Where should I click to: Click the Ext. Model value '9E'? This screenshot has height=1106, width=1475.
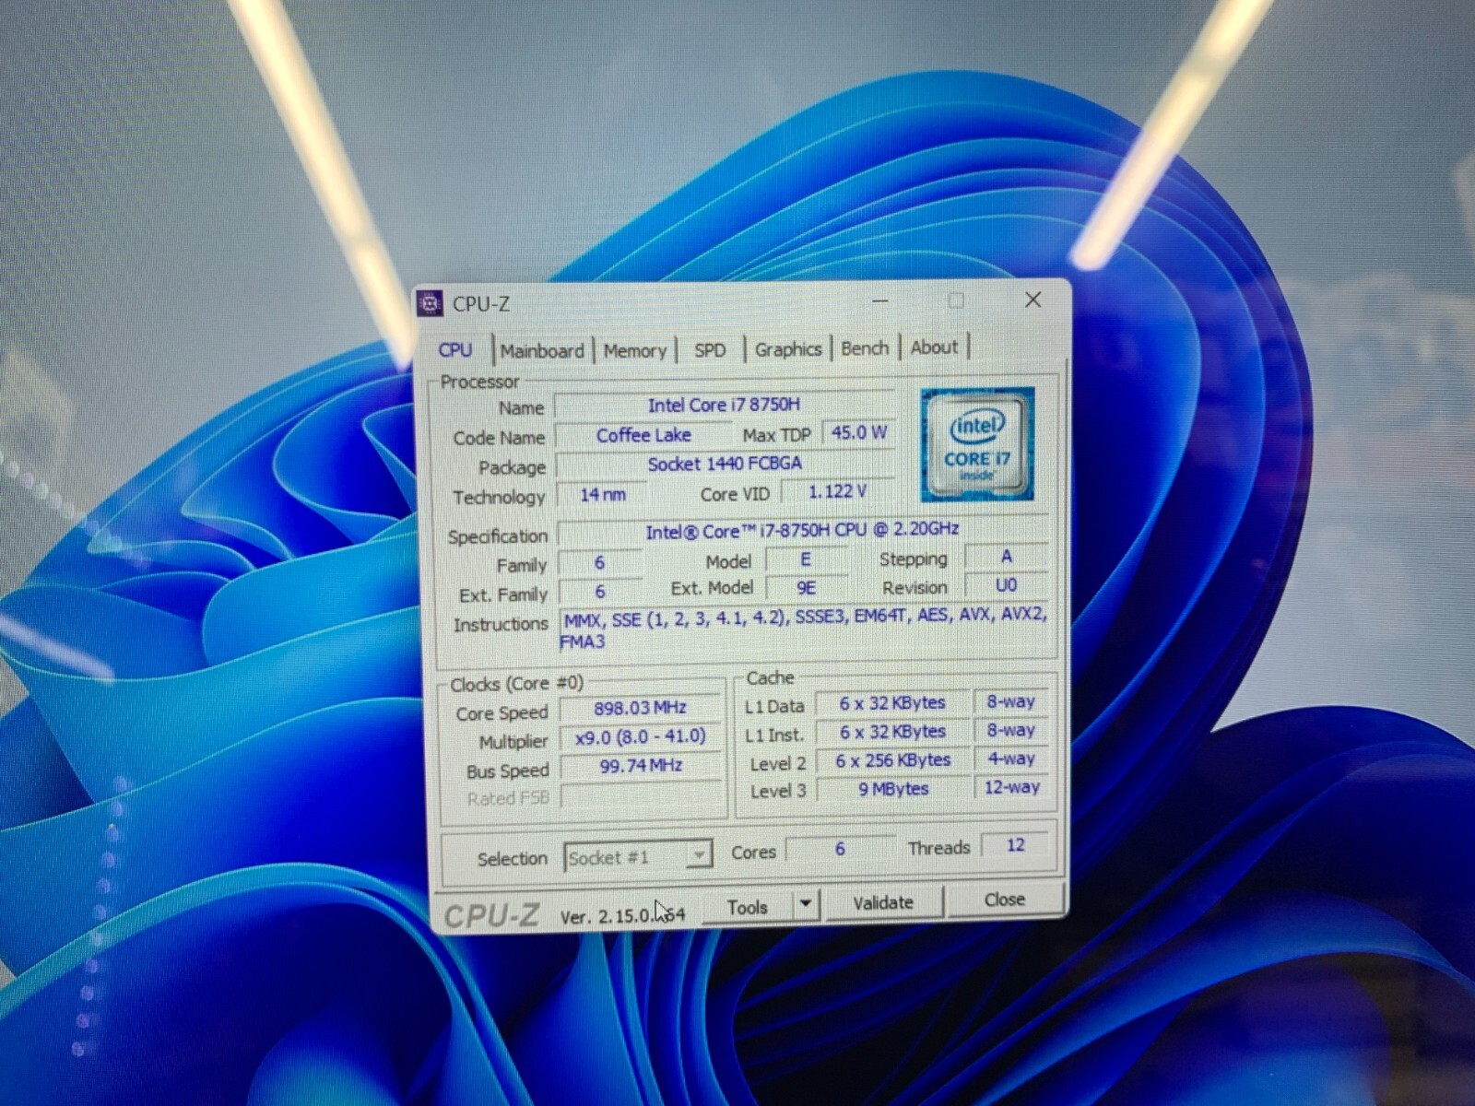[806, 587]
